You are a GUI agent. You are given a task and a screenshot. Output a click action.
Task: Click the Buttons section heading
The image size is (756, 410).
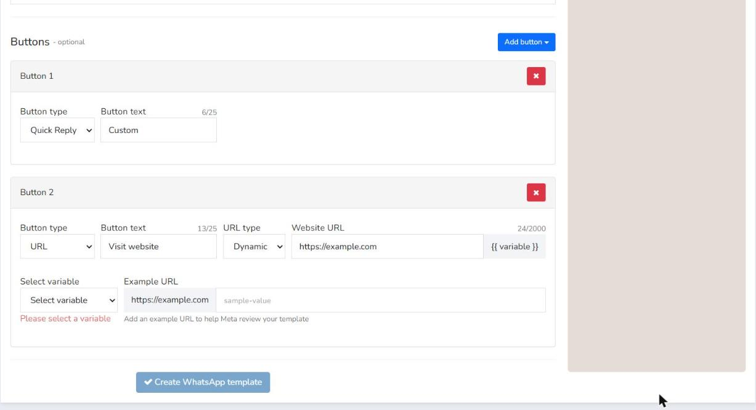pyautogui.click(x=30, y=42)
